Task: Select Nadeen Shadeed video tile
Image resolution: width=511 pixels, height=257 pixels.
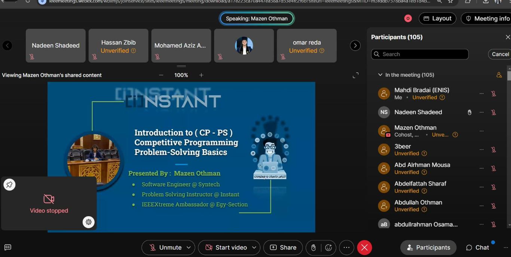Action: pos(56,46)
